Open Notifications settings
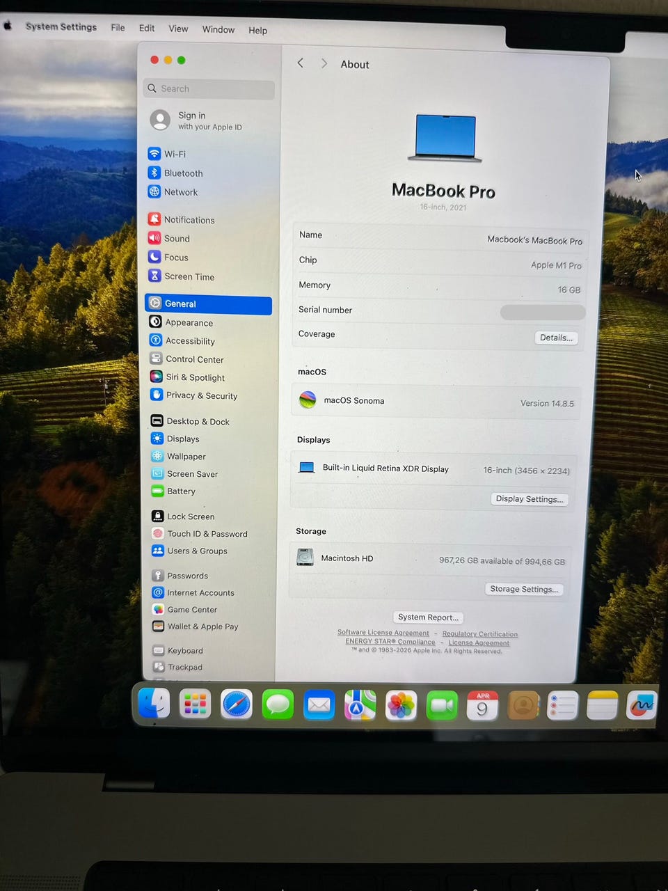The image size is (668, 891). 182,219
